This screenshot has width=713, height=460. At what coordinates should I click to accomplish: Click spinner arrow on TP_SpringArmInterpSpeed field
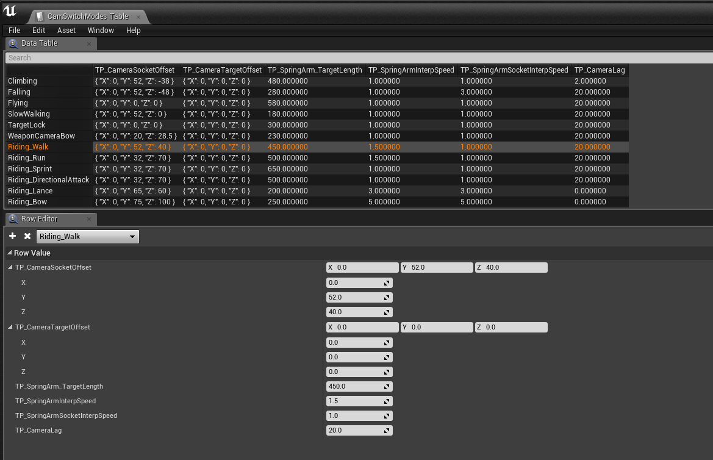coord(387,401)
